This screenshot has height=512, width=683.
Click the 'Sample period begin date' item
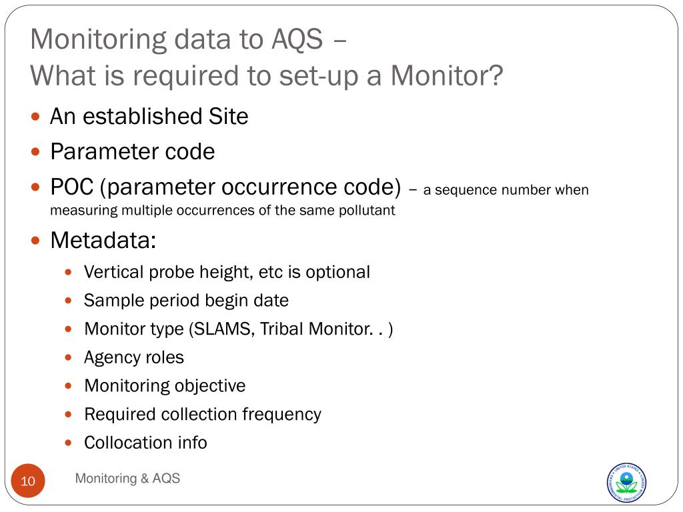coord(187,301)
